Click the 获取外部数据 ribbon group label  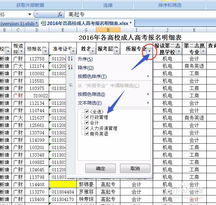(30, 5)
